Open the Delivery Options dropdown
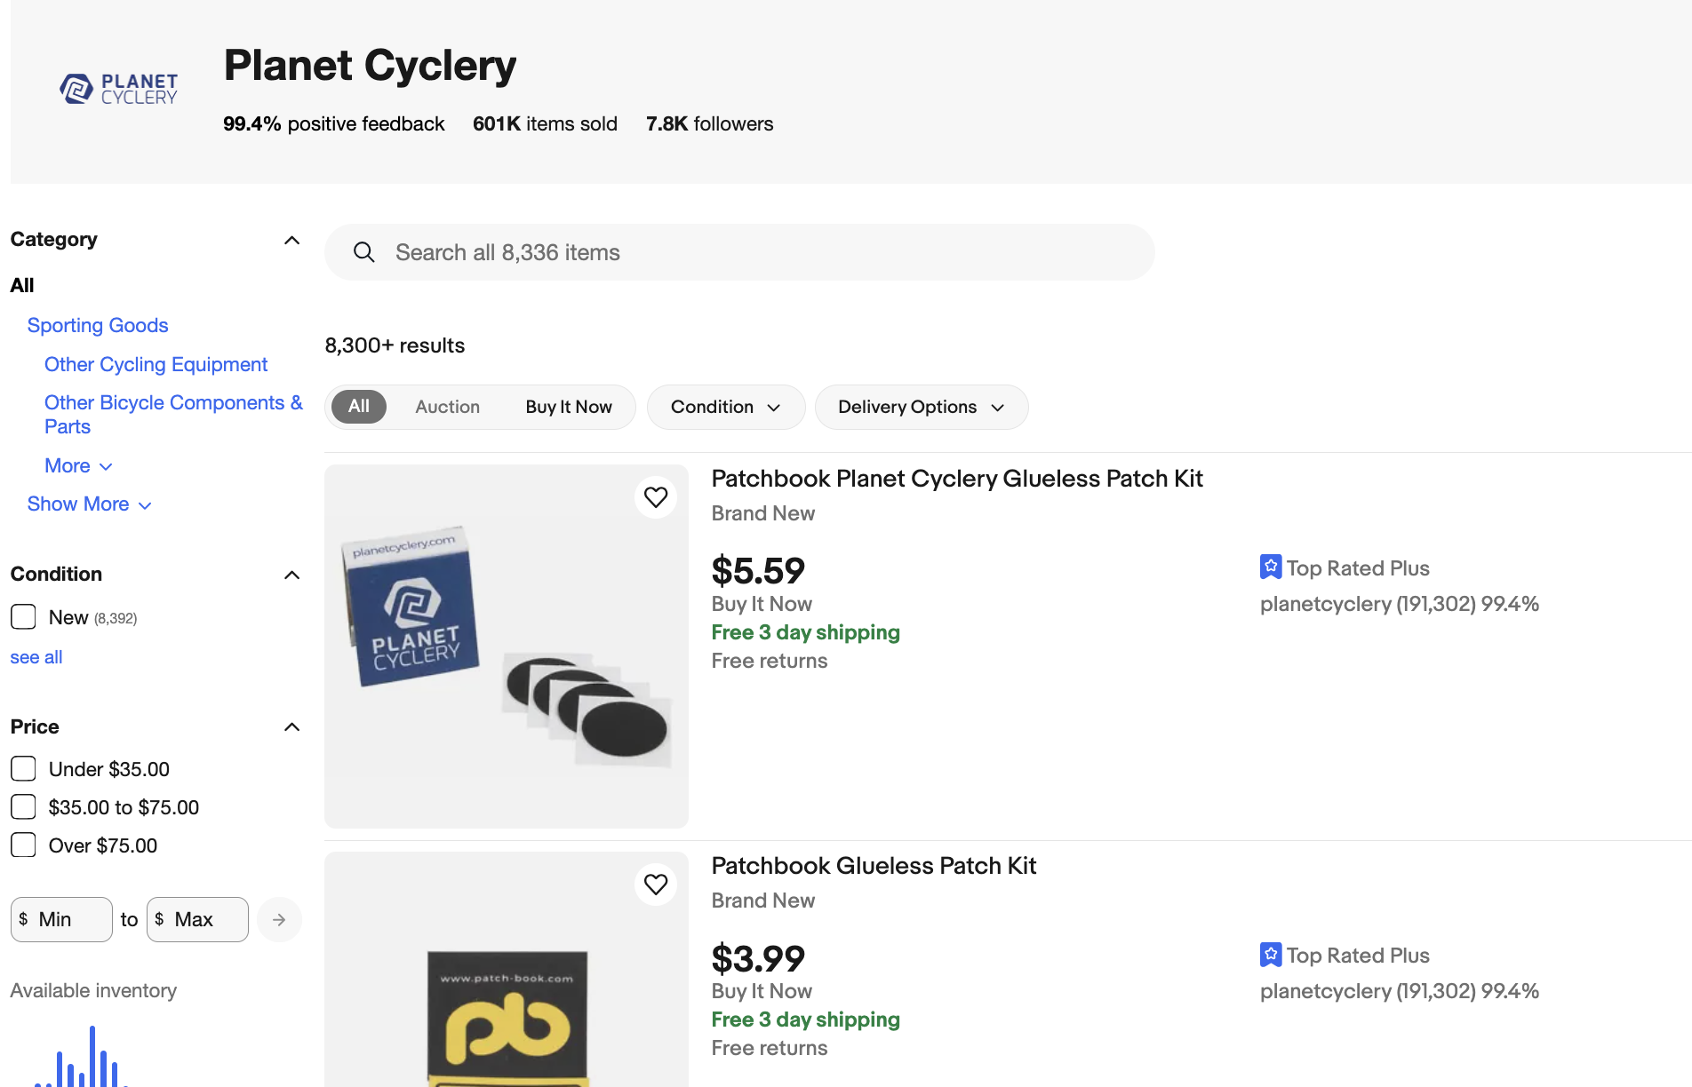The image size is (1692, 1087). click(x=921, y=407)
